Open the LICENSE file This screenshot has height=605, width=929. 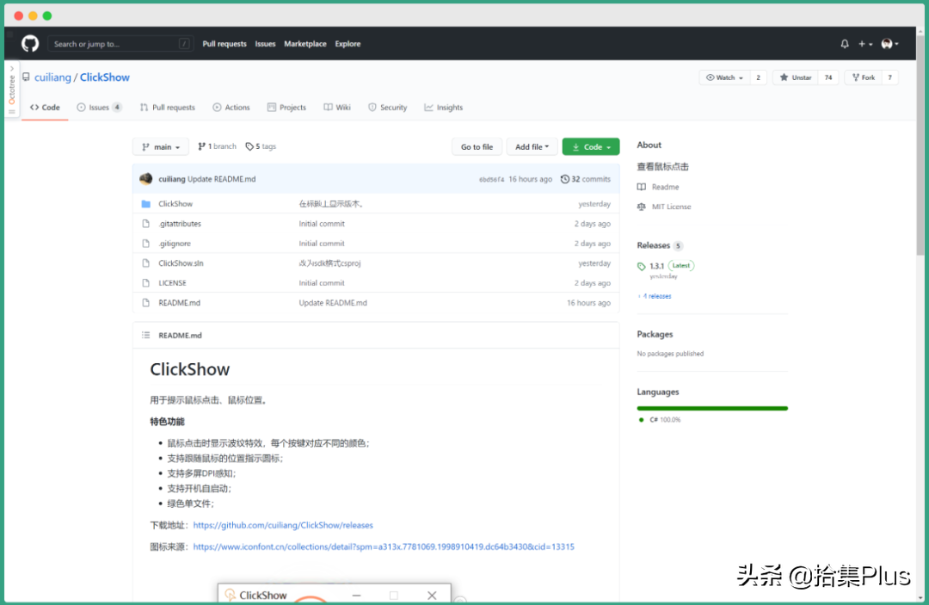(172, 283)
